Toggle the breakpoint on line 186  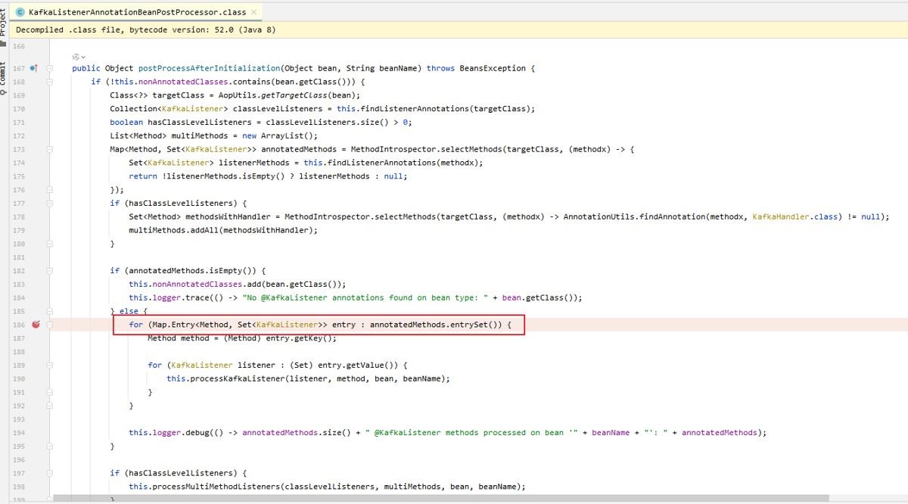point(36,325)
